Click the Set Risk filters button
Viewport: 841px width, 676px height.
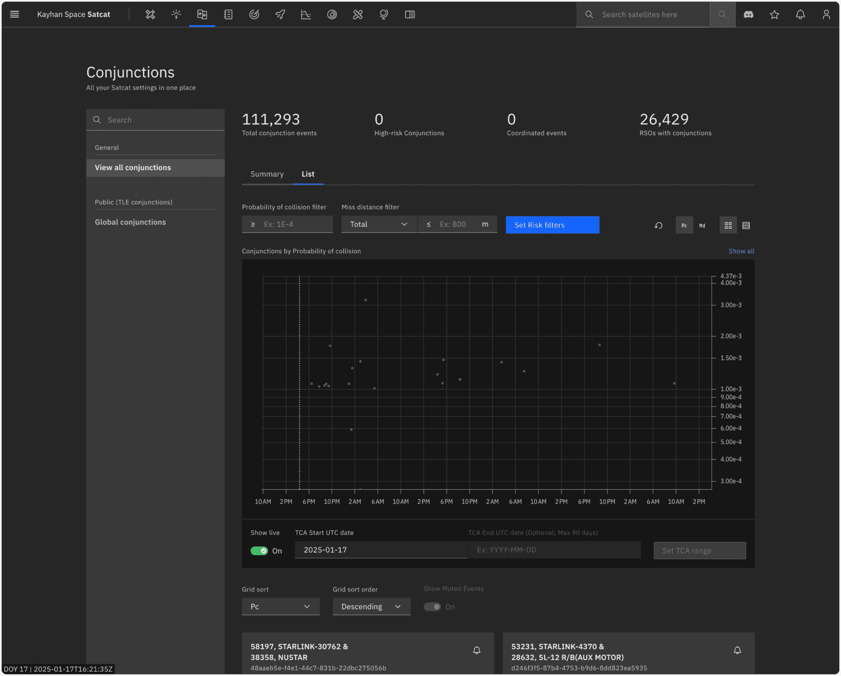click(552, 225)
